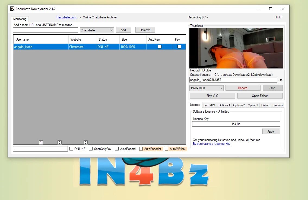Viewport: 308px width, 200px height.
Task: Toggle the AutoRecord checkbox
Action: click(x=117, y=149)
